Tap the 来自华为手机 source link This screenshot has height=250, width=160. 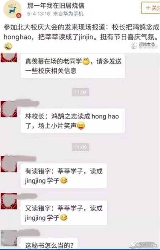click(x=68, y=14)
